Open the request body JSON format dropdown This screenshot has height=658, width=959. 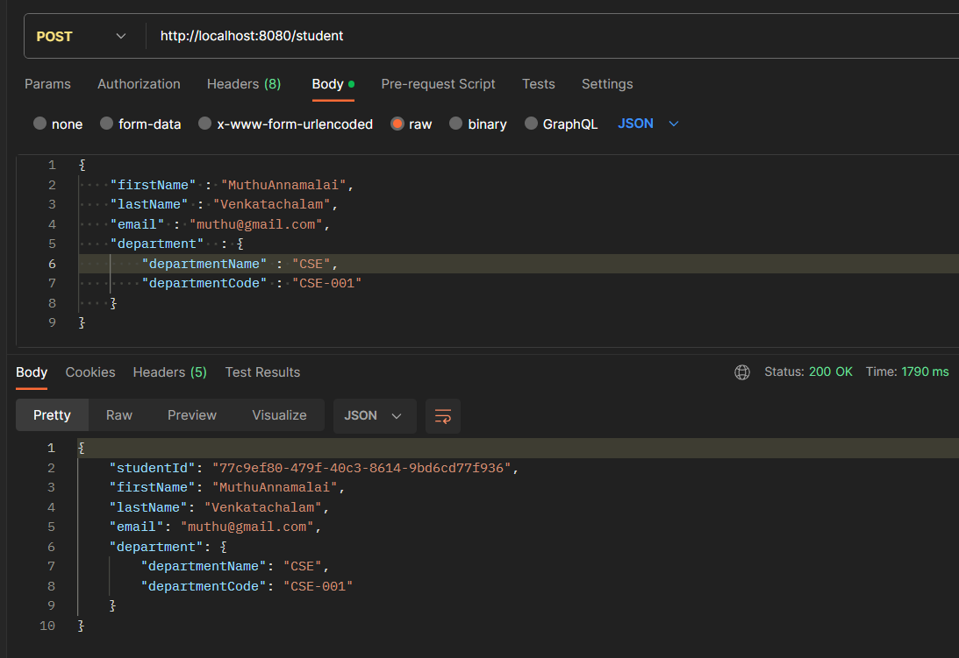[648, 124]
